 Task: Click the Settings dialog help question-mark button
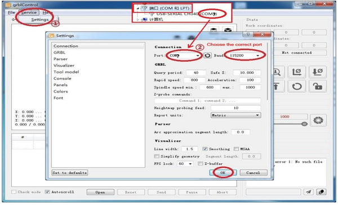248,34
